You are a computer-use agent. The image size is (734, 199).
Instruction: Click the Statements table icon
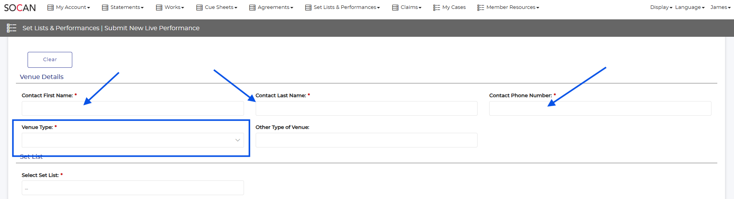tap(105, 7)
